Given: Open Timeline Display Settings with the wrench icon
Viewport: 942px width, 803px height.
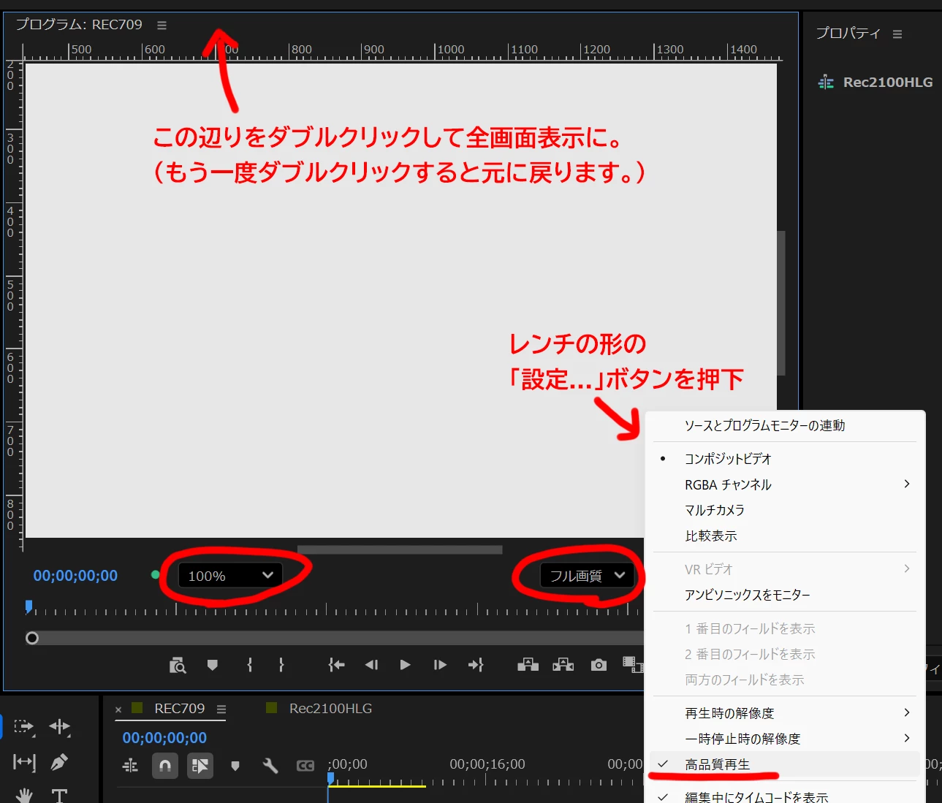Looking at the screenshot, I should tap(270, 766).
